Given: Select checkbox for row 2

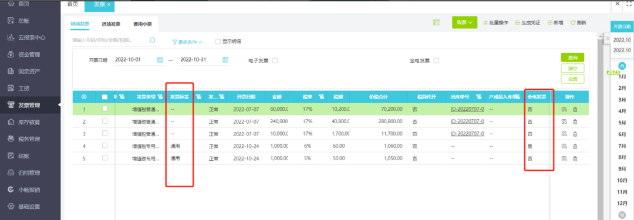Looking at the screenshot, I should click(104, 121).
